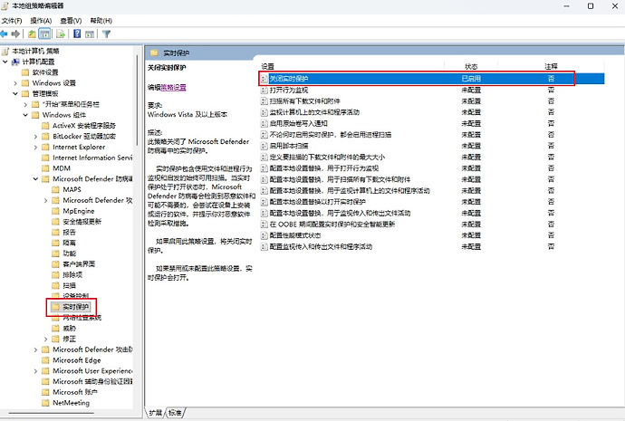The height and width of the screenshot is (421, 625).
Task: Select the 扫描所有下载文件和附件 policy
Action: pos(305,101)
